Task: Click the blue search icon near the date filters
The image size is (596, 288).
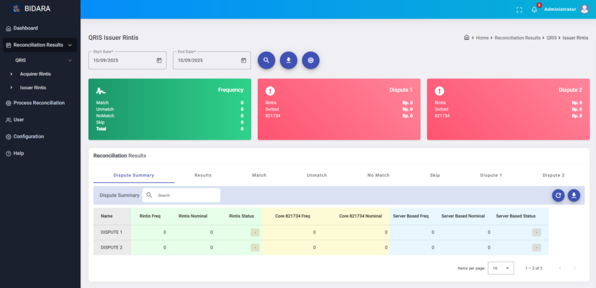Action: 266,60
